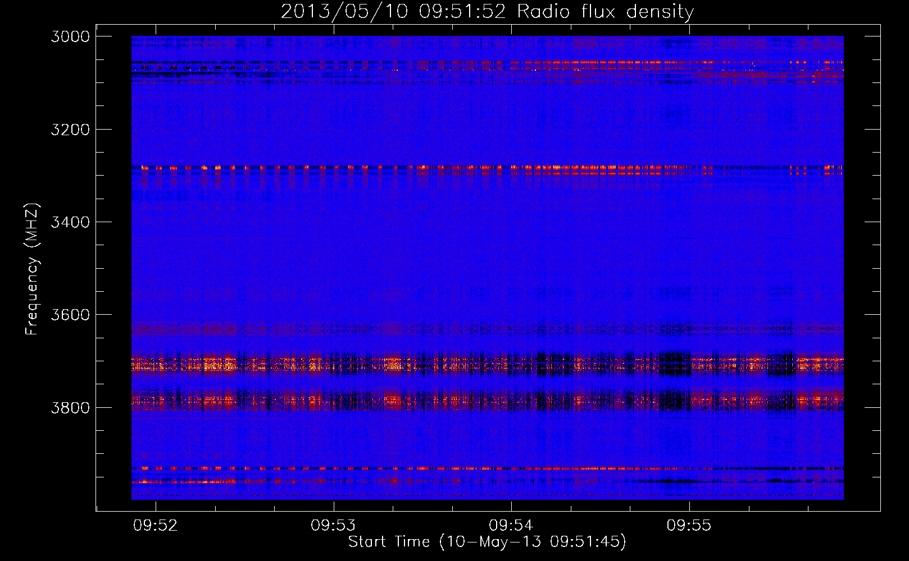Click the 'Frequency (MHZ)' axis title
This screenshot has height=561, width=909.
coord(33,269)
